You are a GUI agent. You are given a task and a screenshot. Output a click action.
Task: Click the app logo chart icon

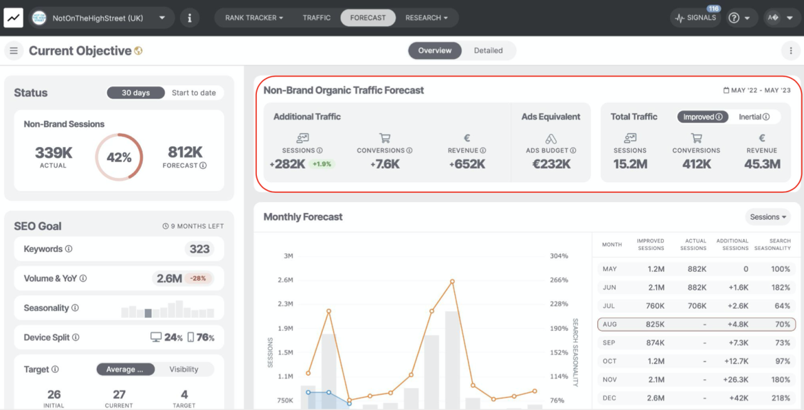13,18
